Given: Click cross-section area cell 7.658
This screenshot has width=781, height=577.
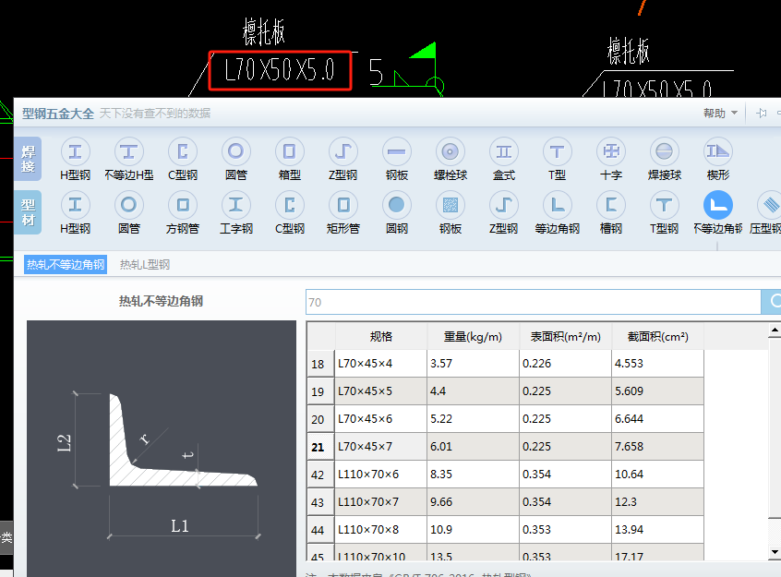Looking at the screenshot, I should 657,447.
